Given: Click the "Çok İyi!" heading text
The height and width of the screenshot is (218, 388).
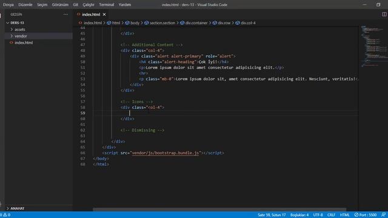Looking at the screenshot, I should coord(208,62).
